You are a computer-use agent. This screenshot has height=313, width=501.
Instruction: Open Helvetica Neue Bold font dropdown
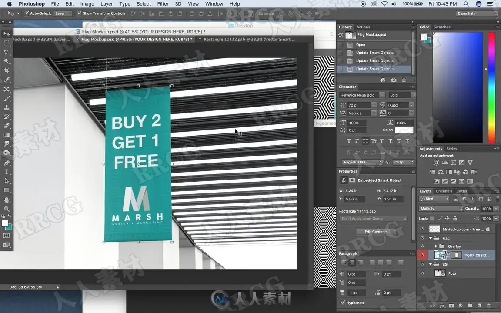(362, 95)
